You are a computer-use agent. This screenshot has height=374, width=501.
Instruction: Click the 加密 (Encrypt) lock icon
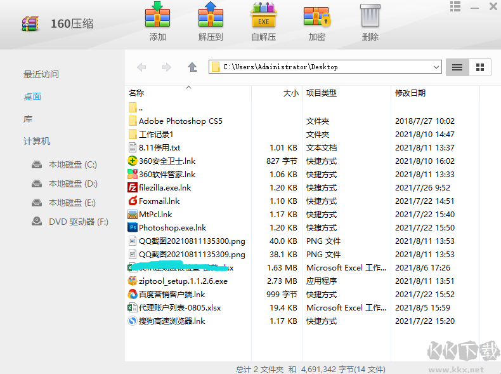click(316, 16)
